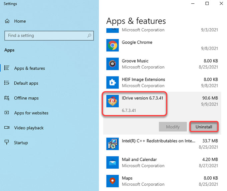The height and width of the screenshot is (191, 227).
Task: Open Apps & features in sidebar
Action: click(29, 68)
